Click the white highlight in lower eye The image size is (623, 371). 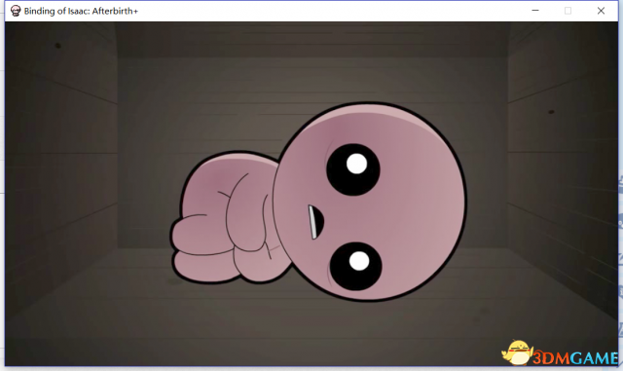[359, 261]
